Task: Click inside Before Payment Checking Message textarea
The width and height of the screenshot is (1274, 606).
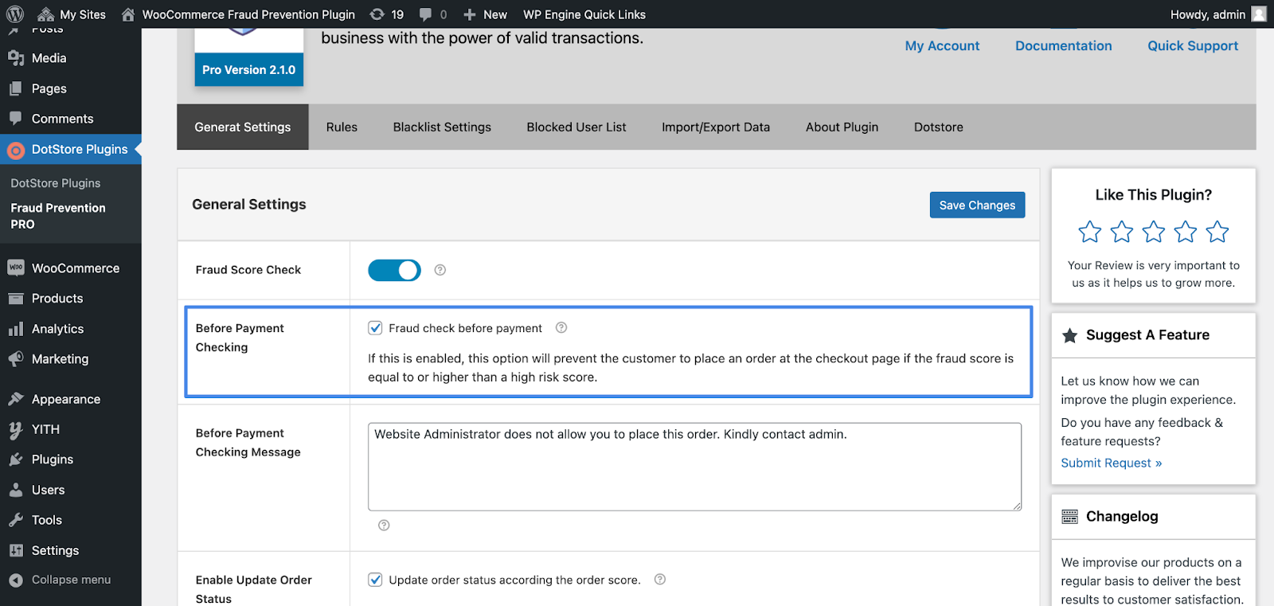Action: (694, 467)
